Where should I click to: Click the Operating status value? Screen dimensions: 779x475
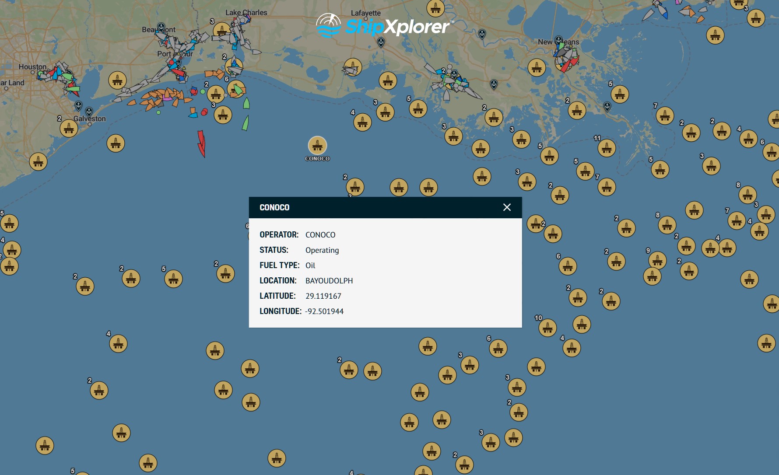pyautogui.click(x=322, y=250)
